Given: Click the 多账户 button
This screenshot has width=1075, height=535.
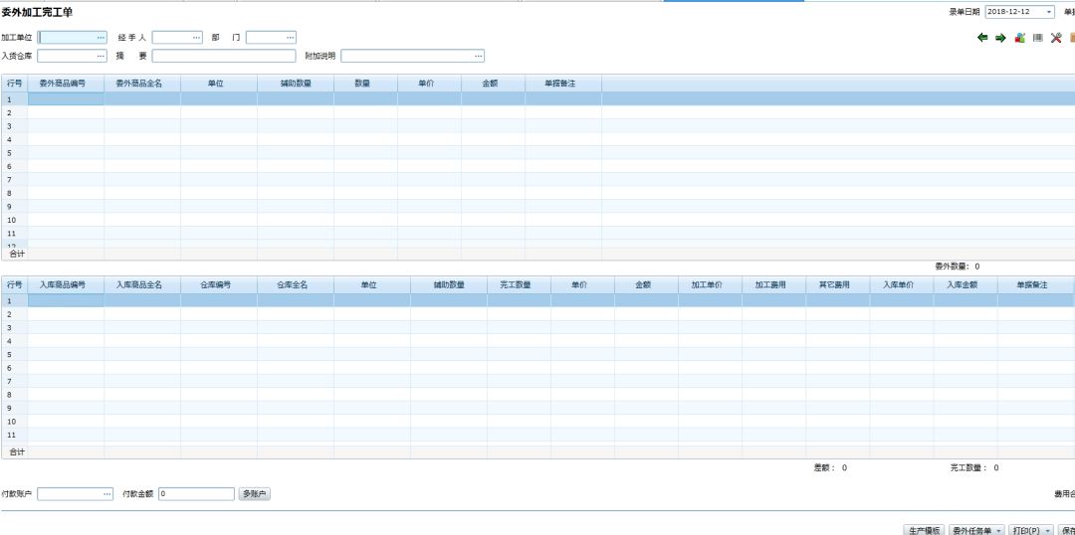Looking at the screenshot, I should tap(255, 494).
